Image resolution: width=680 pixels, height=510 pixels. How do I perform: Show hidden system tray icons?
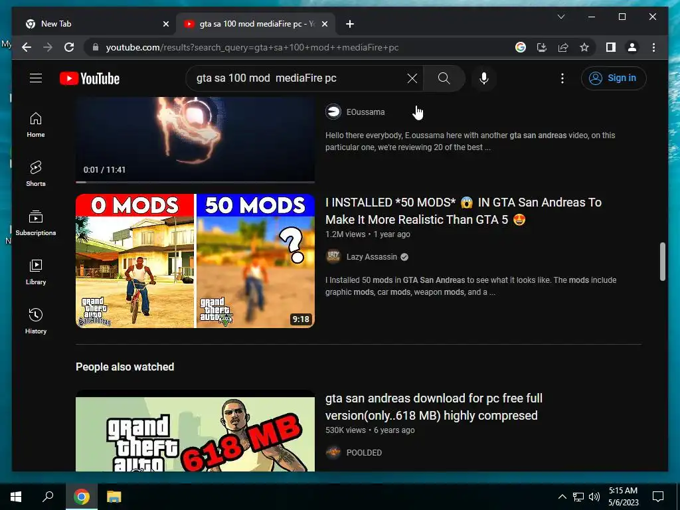click(x=562, y=497)
